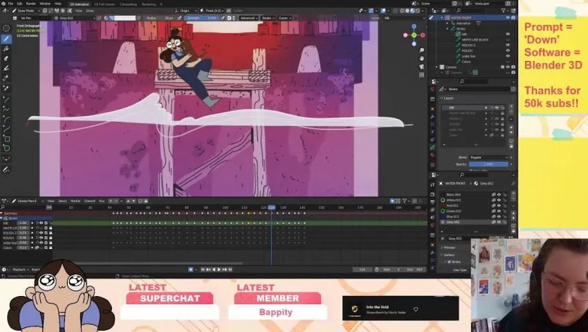The height and width of the screenshot is (332, 588).
Task: Open the Grey.002 material dropdown in header
Action: 75,18
